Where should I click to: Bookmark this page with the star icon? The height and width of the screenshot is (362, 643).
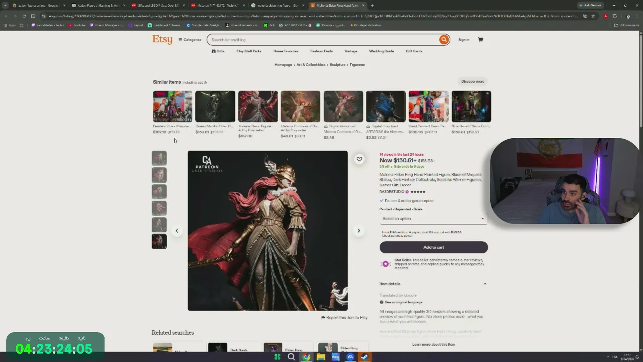click(x=593, y=16)
